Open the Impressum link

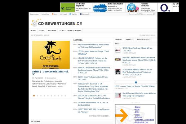click(x=34, y=14)
